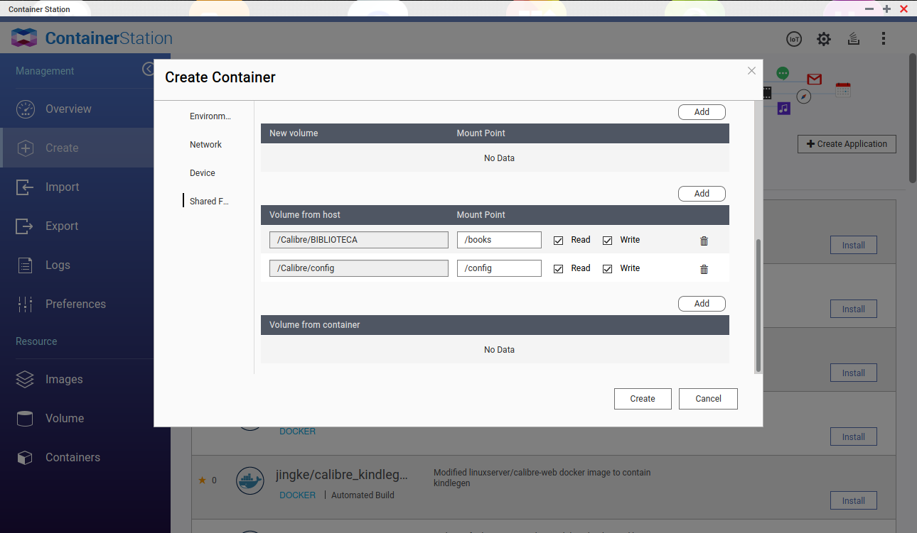Collapse the left sidebar with arrow icon
Screen dimensions: 917x533
coord(148,69)
